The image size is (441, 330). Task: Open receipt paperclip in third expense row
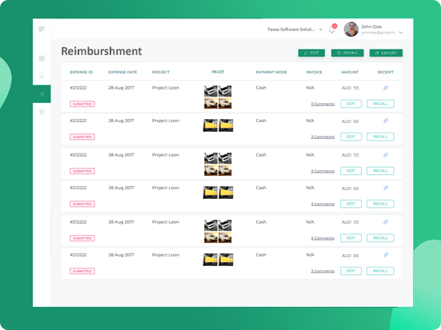tap(386, 155)
